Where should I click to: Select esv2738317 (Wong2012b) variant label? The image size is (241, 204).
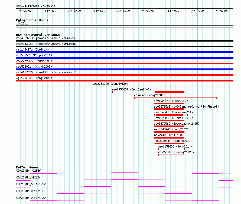tap(176, 152)
